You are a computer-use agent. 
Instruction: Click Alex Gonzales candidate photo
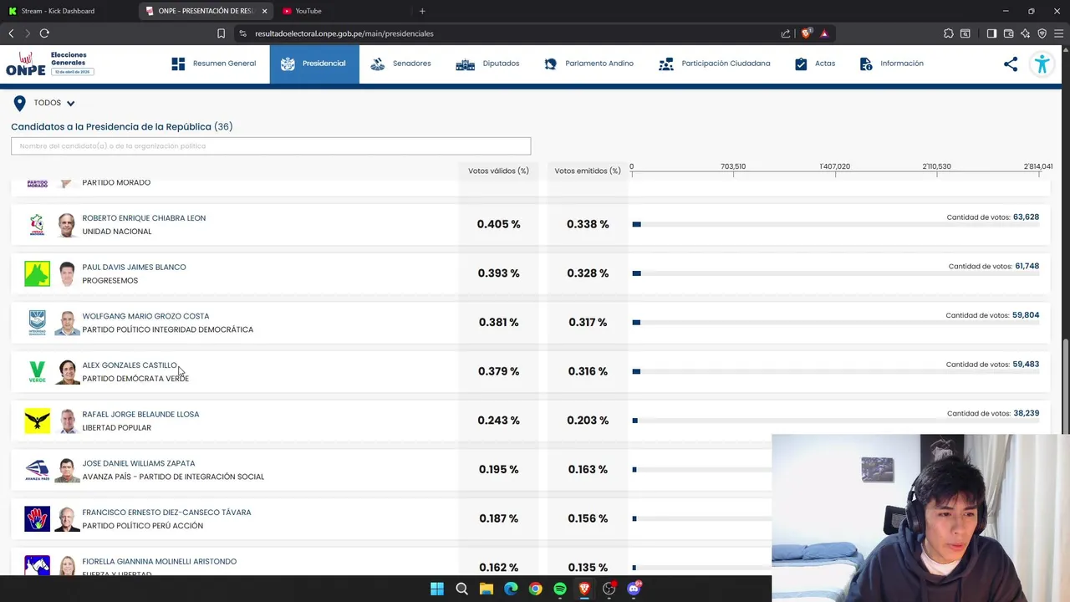[67, 372]
